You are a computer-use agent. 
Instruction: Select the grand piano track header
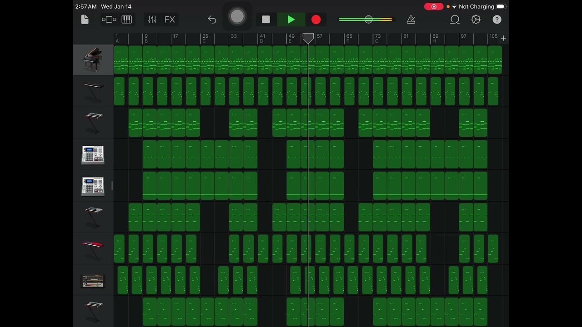(x=93, y=59)
